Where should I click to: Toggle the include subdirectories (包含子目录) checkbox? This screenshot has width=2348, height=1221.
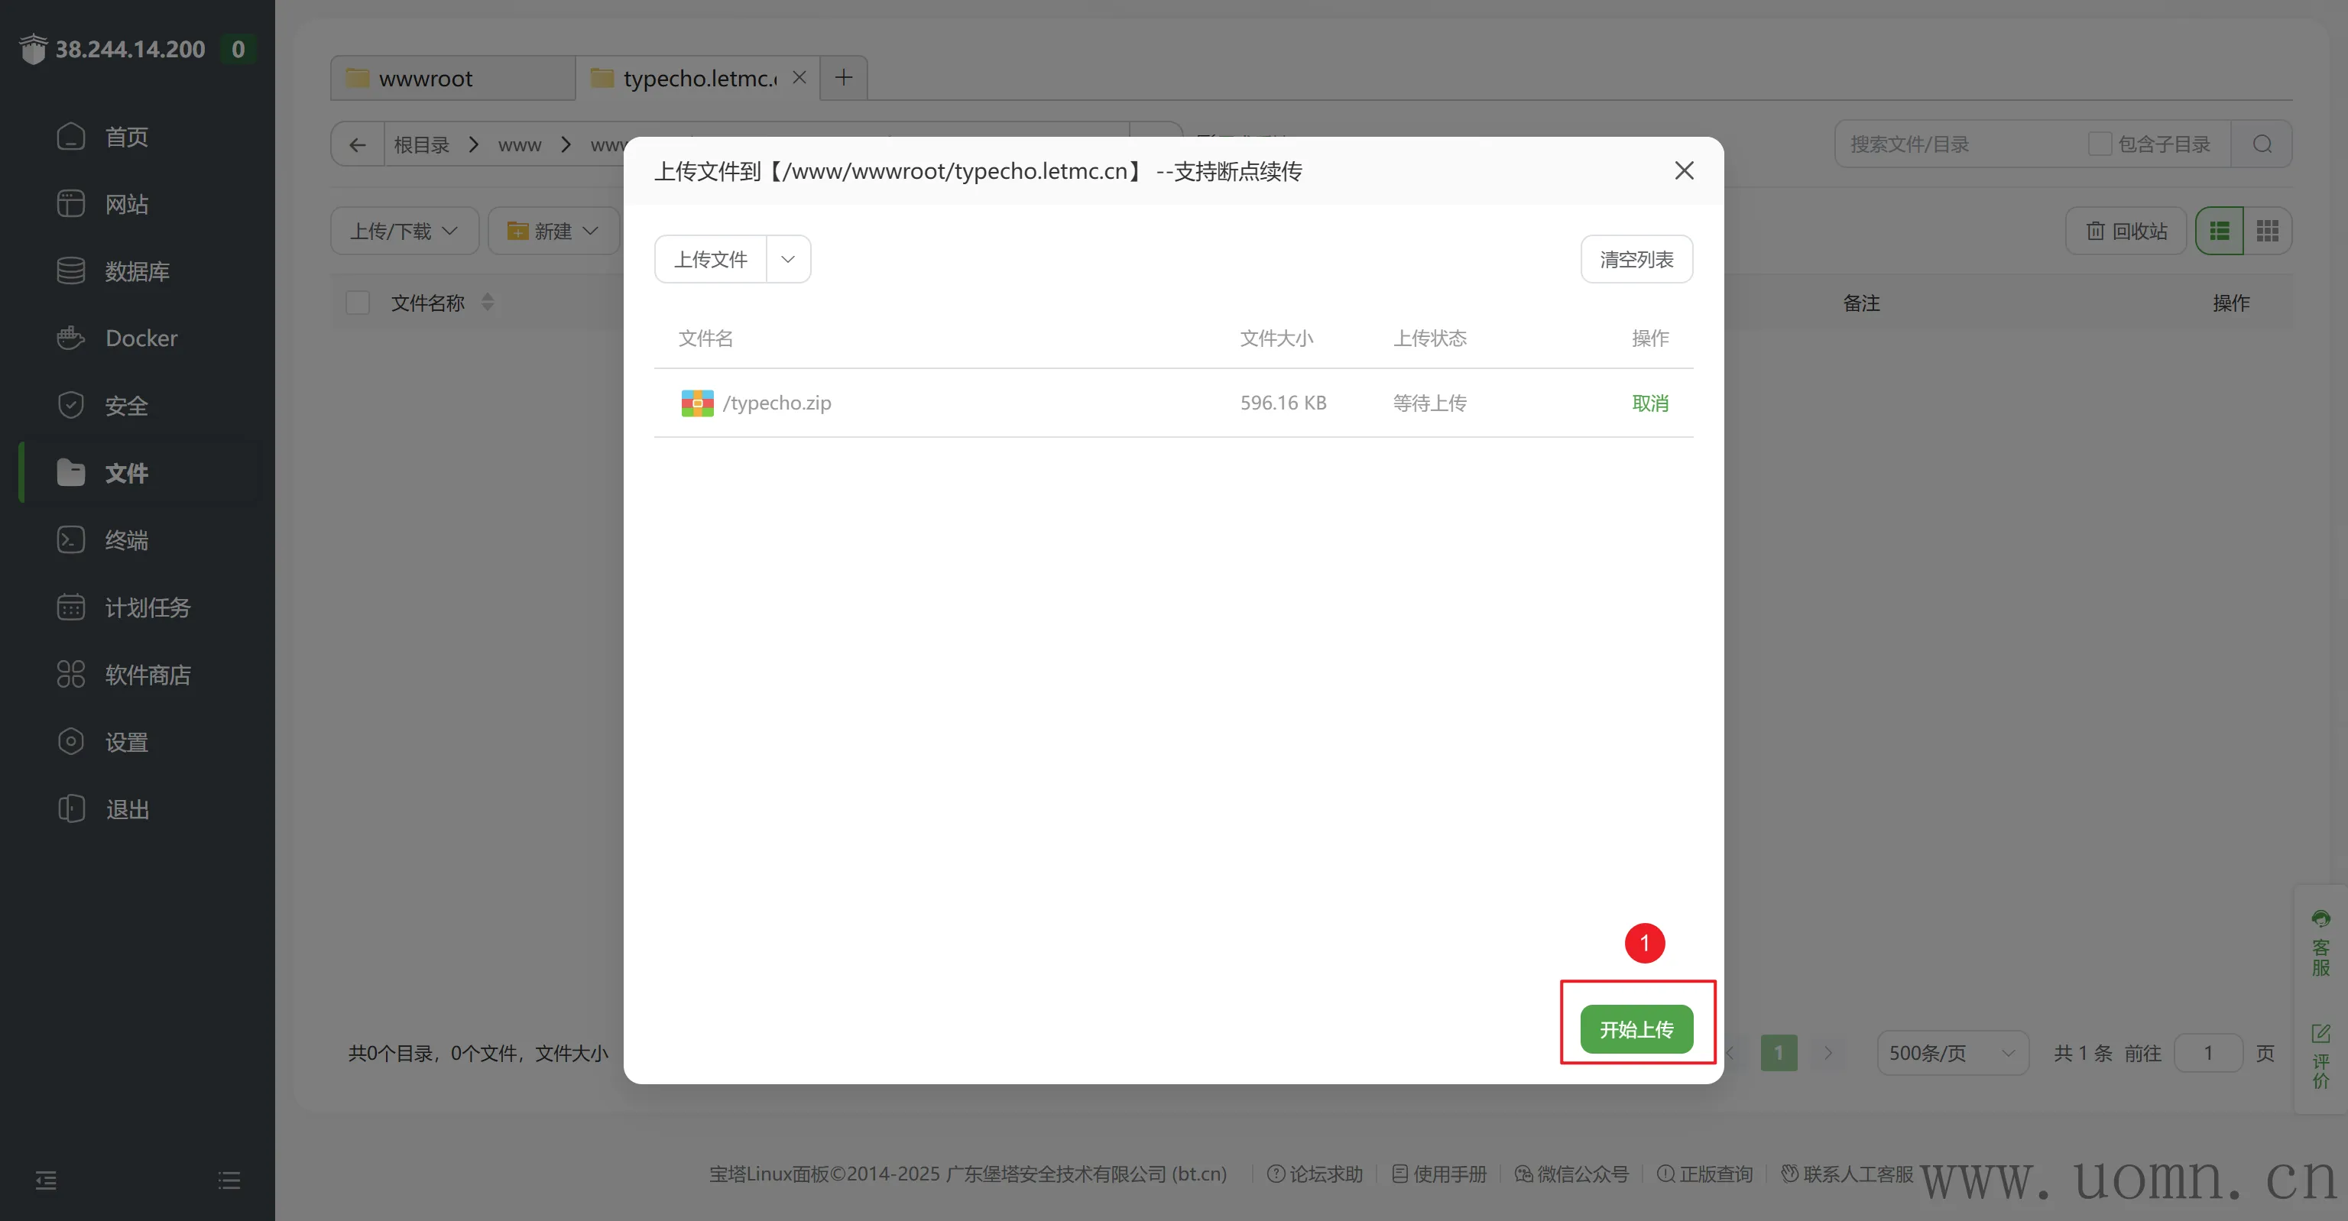pos(2099,144)
